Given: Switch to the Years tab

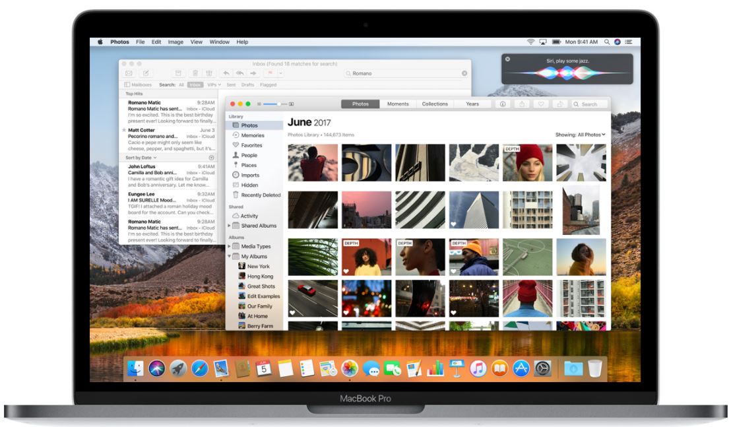Looking at the screenshot, I should pyautogui.click(x=472, y=104).
